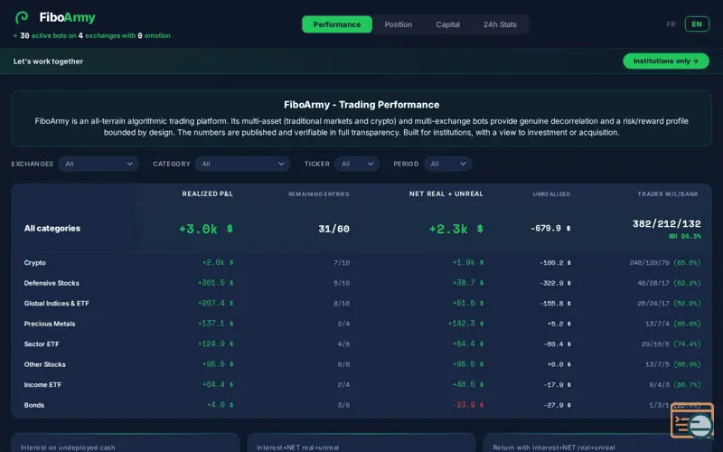Select the Income ETF row
The height and width of the screenshot is (452, 723).
(361, 384)
